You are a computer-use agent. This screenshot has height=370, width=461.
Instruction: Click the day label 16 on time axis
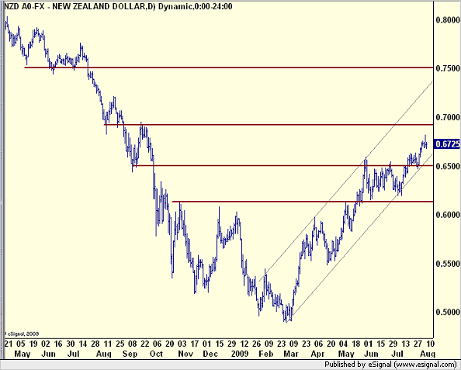click(x=58, y=344)
